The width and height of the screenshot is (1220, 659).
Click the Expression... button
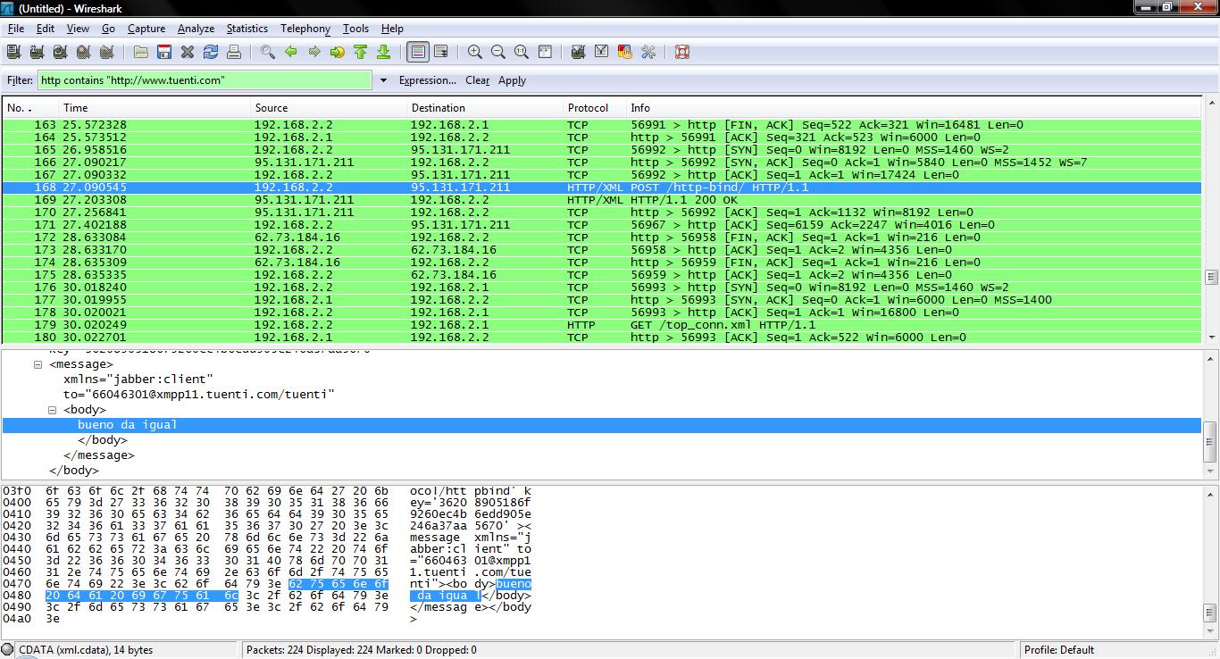pyautogui.click(x=427, y=80)
